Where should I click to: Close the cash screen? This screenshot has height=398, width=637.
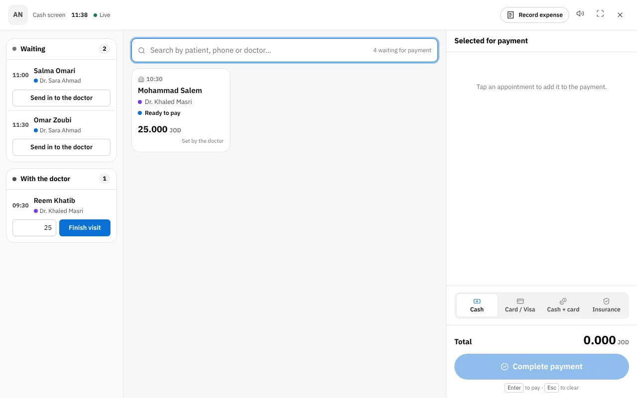(620, 15)
